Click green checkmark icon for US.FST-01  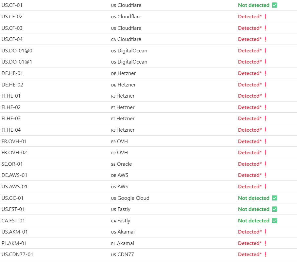(x=274, y=209)
